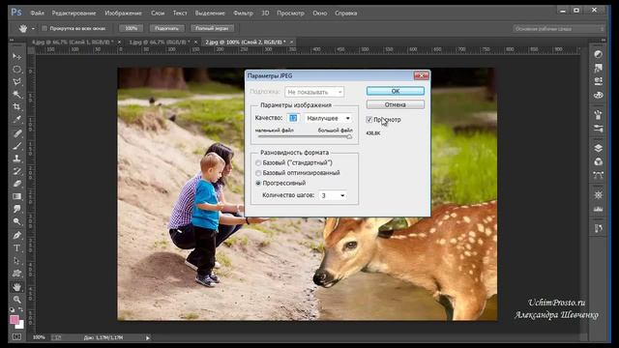Select the Pen tool

(16, 236)
